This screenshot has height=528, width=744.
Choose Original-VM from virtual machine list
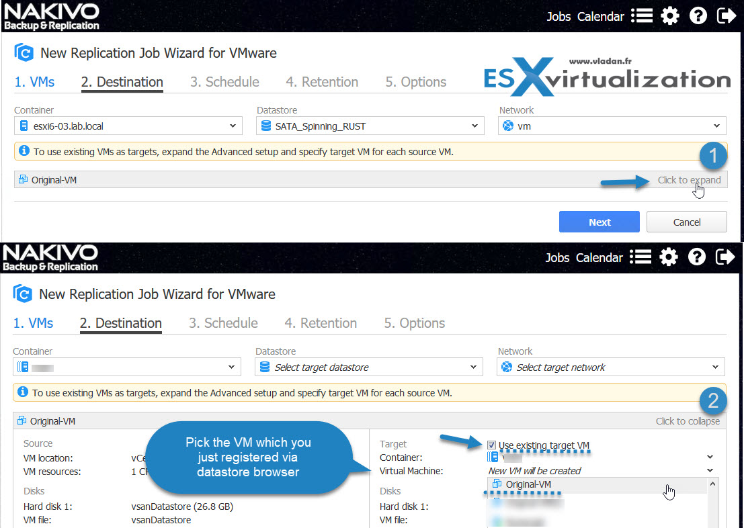[x=597, y=484]
